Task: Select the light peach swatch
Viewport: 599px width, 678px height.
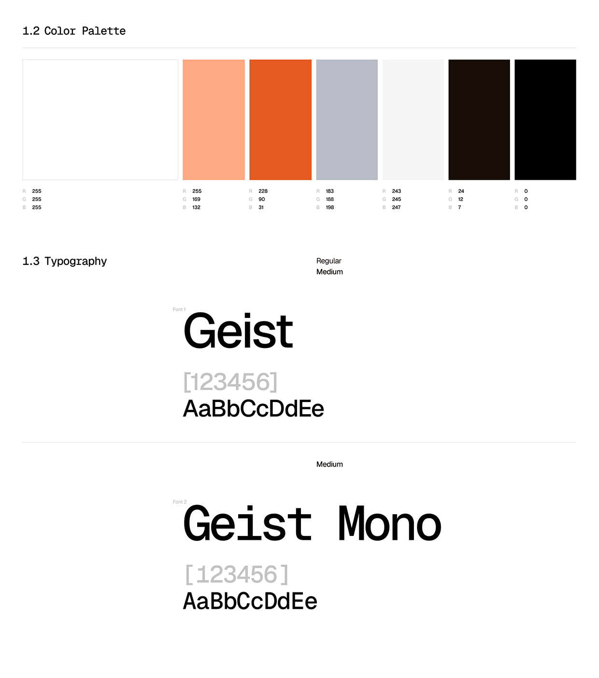Action: [214, 120]
